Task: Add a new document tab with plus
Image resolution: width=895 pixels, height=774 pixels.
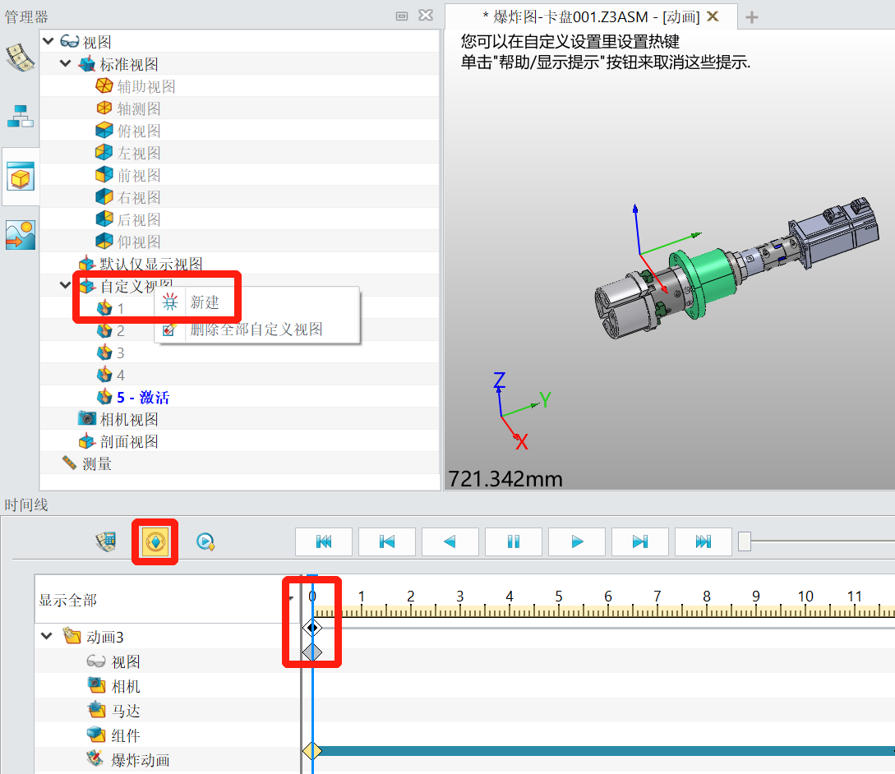Action: (x=751, y=16)
